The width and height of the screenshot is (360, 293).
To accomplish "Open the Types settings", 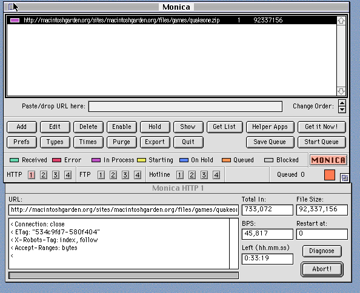I will point(55,142).
